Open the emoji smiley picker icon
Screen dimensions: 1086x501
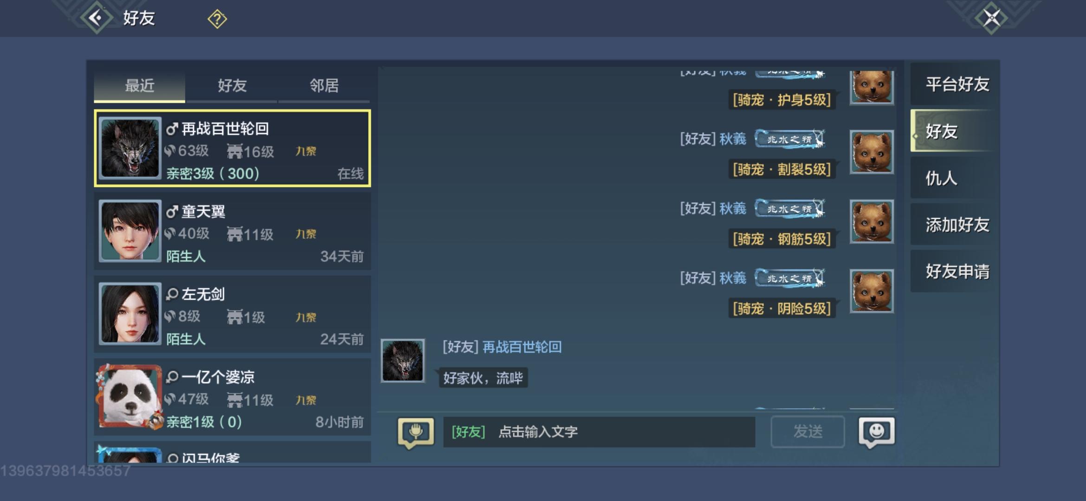pyautogui.click(x=877, y=432)
